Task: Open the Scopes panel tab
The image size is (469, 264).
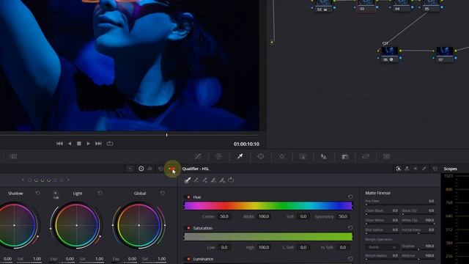Action: (450, 169)
